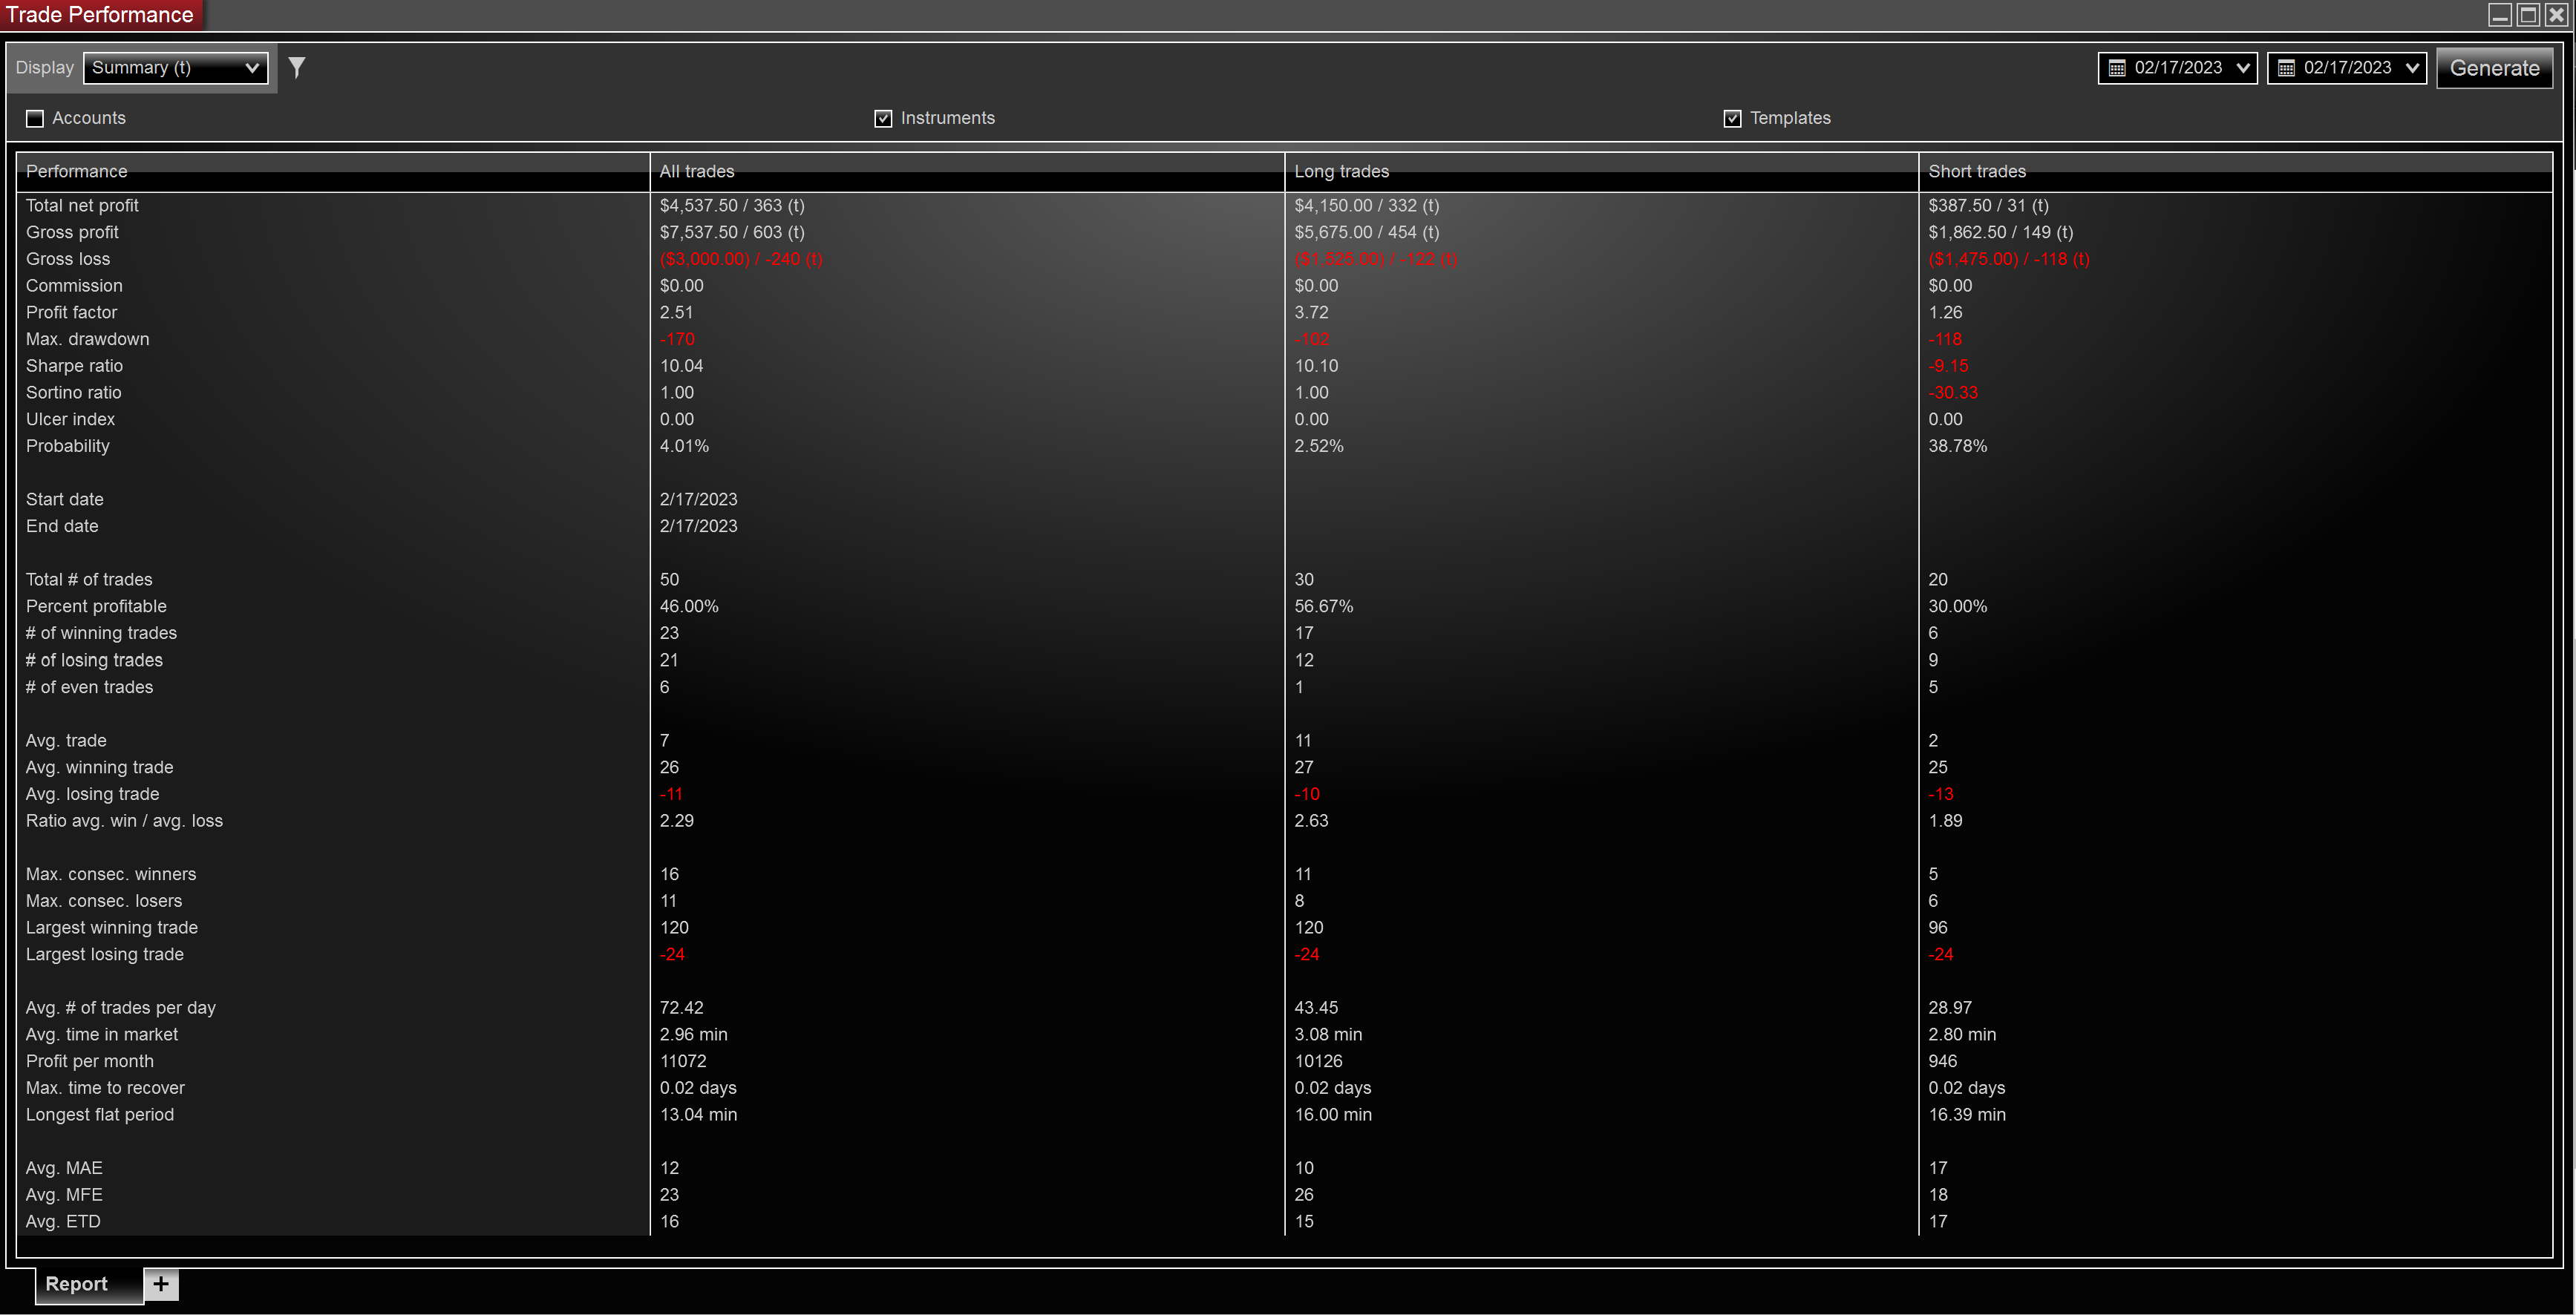Screen dimensions: 2576x1315
Task: Select Avg. time in market row label
Action: point(102,1034)
